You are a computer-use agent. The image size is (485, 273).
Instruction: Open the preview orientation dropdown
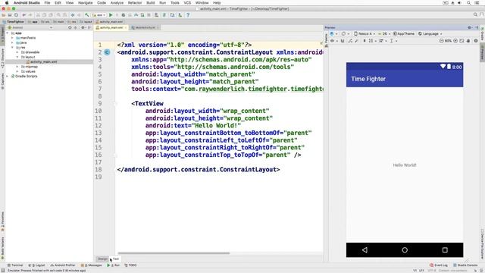coord(346,33)
